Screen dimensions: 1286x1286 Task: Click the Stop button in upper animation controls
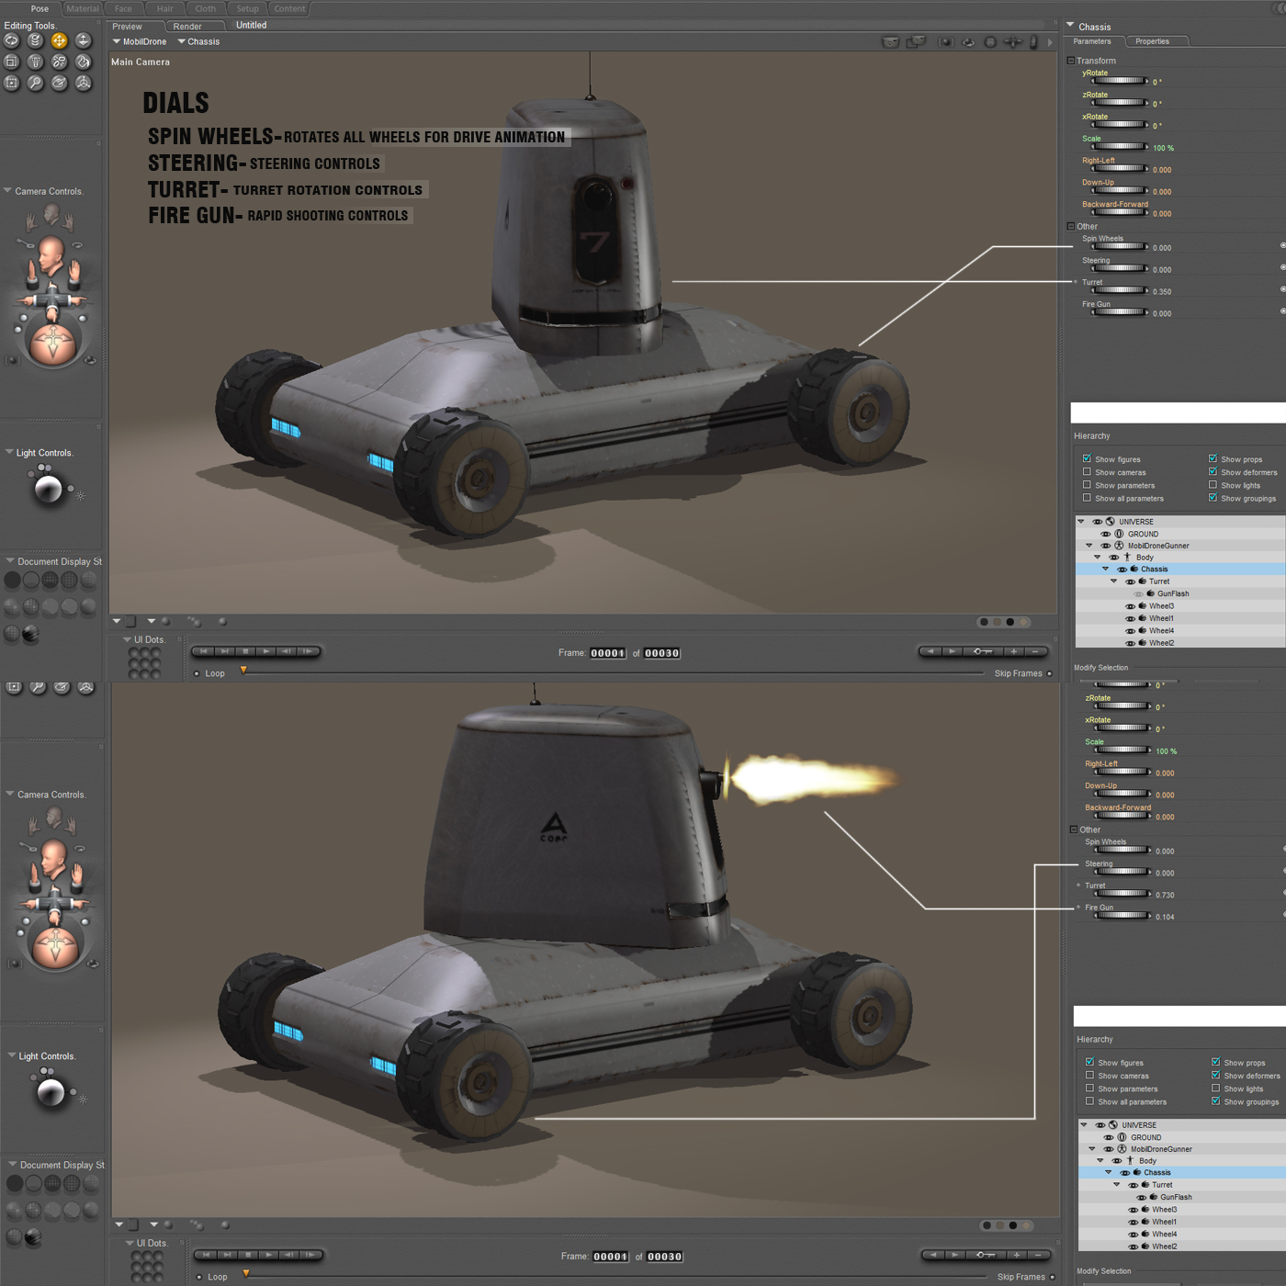pyautogui.click(x=245, y=651)
